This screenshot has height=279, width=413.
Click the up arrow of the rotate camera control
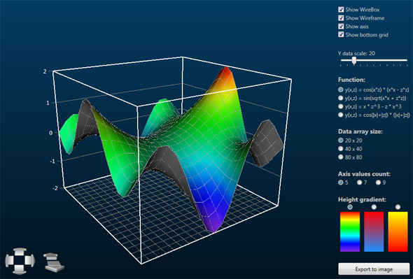tap(20, 252)
